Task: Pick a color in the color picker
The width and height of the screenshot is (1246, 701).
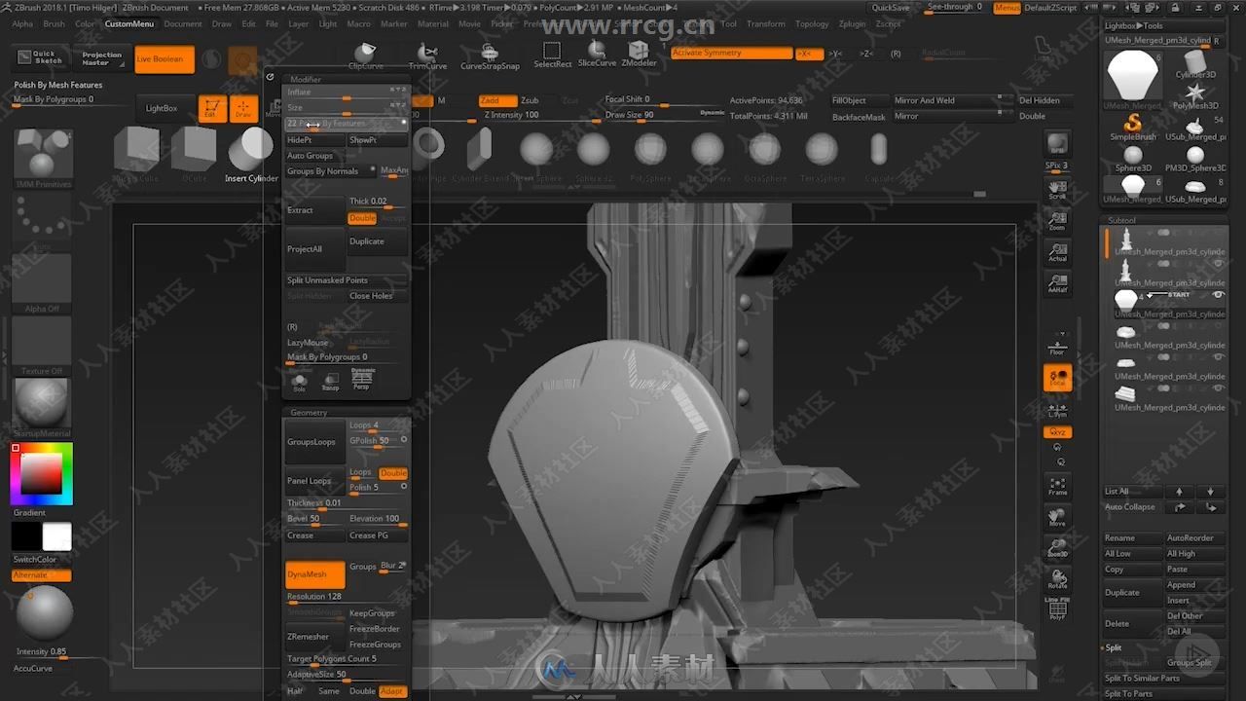Action: tap(42, 474)
